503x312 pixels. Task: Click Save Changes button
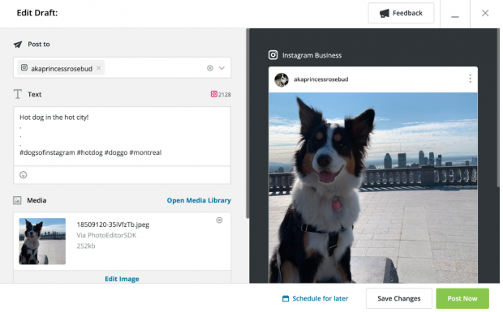398,298
